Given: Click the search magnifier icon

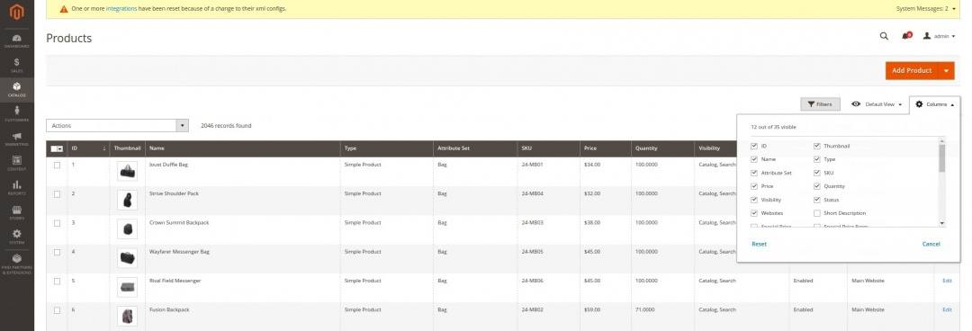Looking at the screenshot, I should [884, 36].
